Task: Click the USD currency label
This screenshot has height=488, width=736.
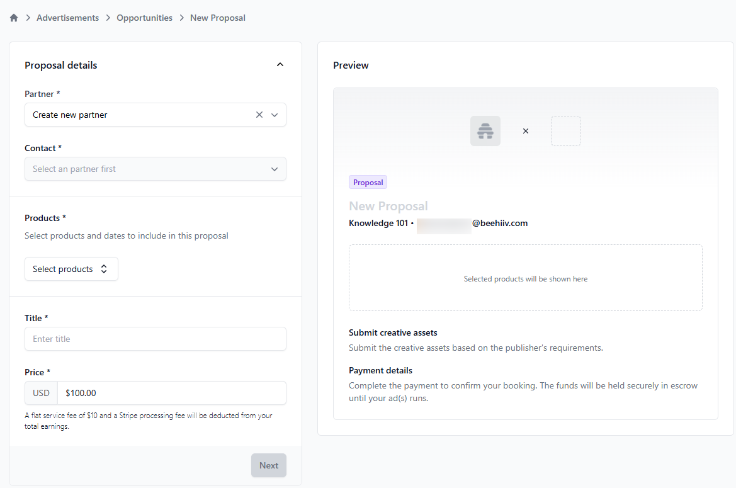Action: coord(41,393)
